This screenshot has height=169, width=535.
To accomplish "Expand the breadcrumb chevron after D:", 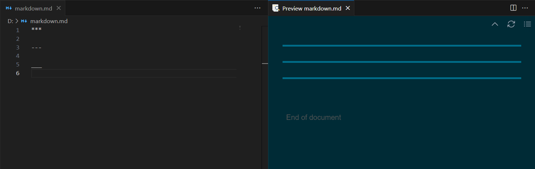I will [17, 21].
